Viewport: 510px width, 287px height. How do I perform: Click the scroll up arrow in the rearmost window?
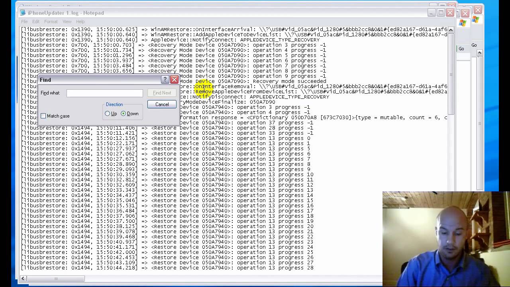[x=480, y=53]
